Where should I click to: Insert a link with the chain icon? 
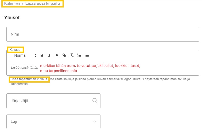coord(64,55)
